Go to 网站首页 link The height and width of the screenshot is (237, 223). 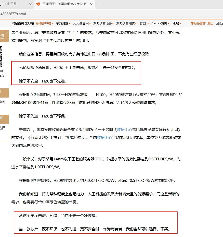click(18, 23)
